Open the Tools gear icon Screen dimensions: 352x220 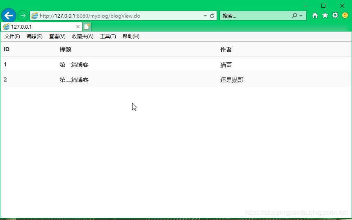pos(335,15)
